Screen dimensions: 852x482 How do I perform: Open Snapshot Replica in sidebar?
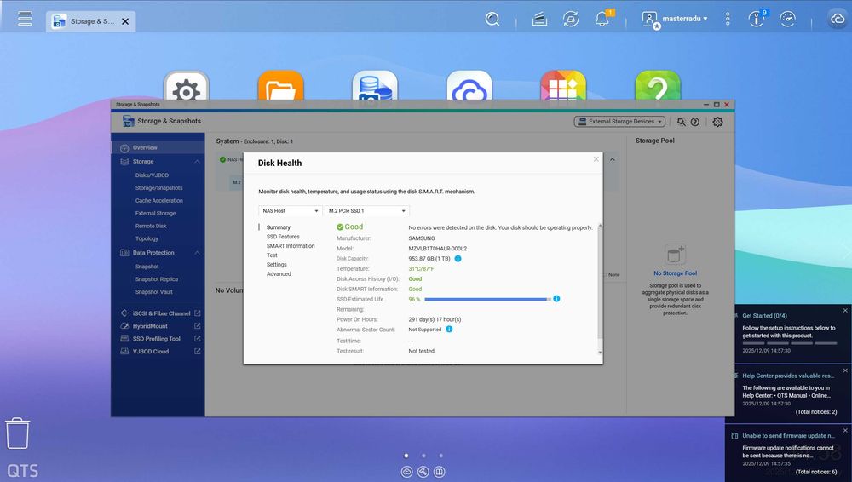(x=156, y=278)
